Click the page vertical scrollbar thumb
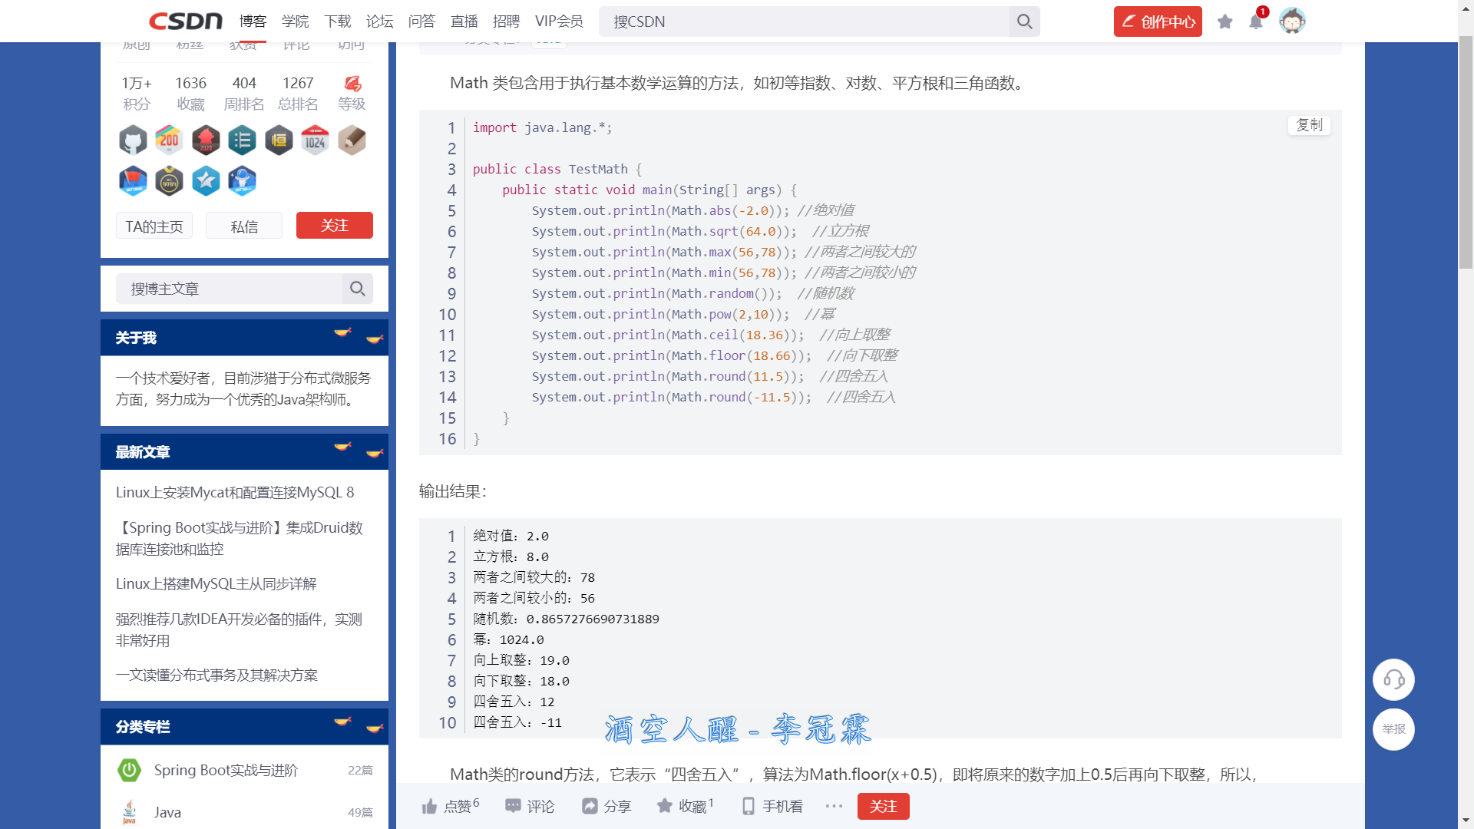 pos(1466,154)
